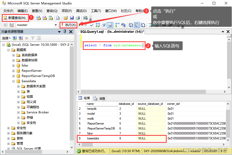Select the SQLQuery1.sql editor tab

pyautogui.click(x=112, y=32)
